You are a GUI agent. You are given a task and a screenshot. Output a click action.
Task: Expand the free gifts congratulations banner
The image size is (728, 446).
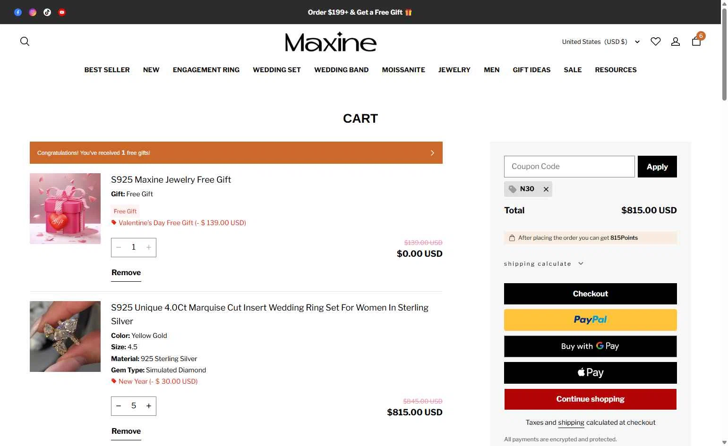[x=236, y=153]
